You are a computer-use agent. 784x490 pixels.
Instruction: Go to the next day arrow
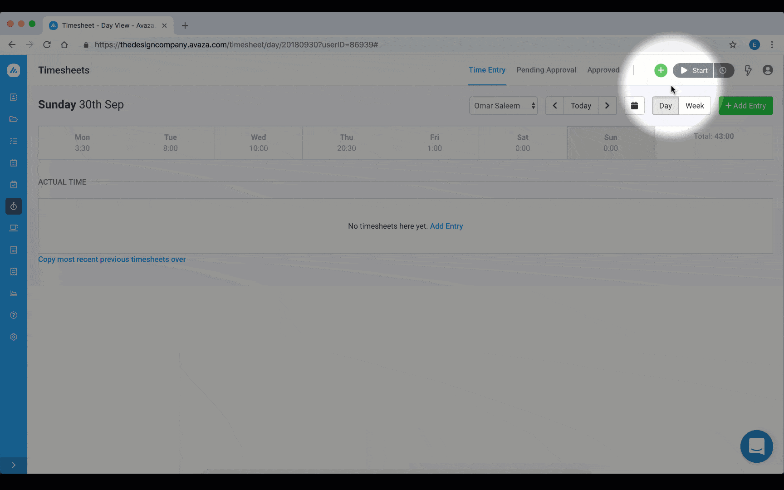(x=607, y=106)
